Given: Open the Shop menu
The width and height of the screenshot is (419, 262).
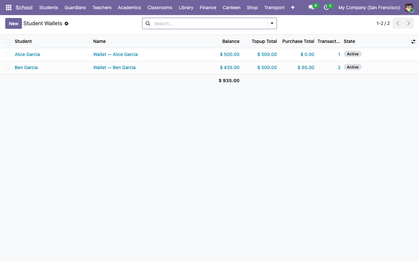Looking at the screenshot, I should (252, 8).
